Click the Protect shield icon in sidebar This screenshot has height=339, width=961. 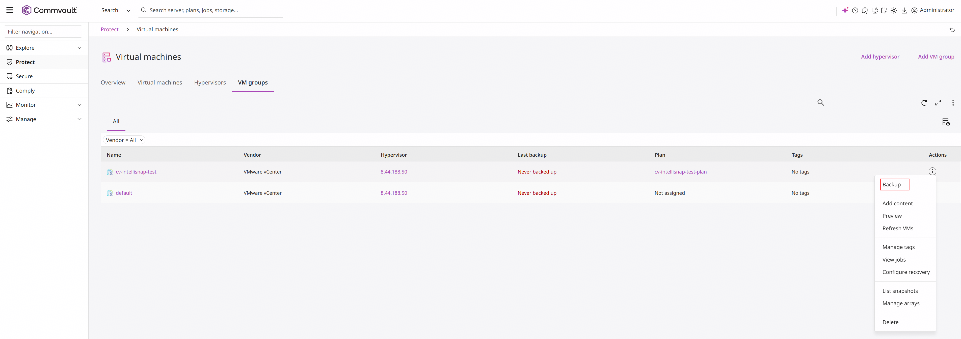coord(10,62)
